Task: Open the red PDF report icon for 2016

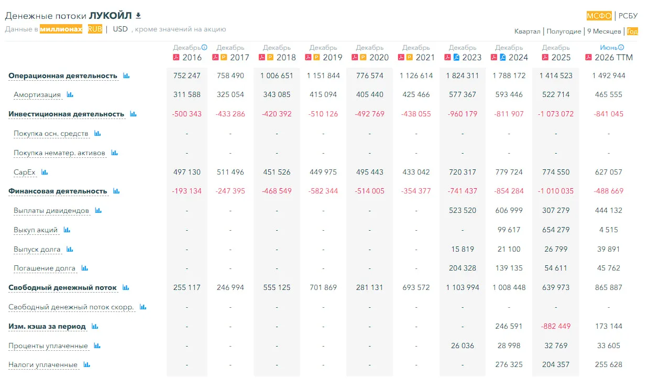Action: click(176, 57)
